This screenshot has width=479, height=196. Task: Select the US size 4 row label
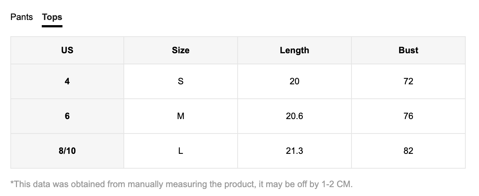point(67,81)
